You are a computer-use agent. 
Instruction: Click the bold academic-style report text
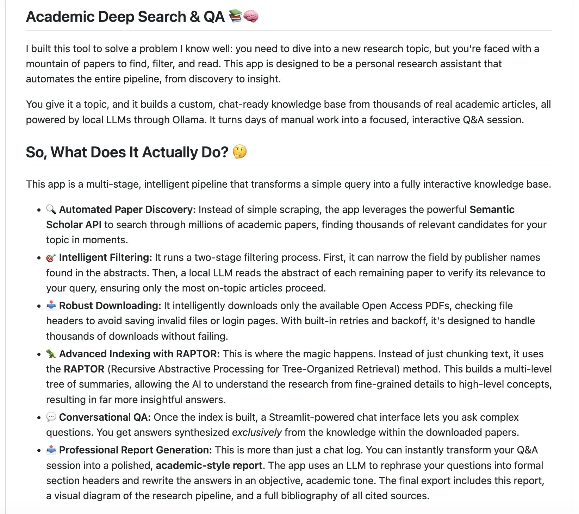[x=209, y=465]
